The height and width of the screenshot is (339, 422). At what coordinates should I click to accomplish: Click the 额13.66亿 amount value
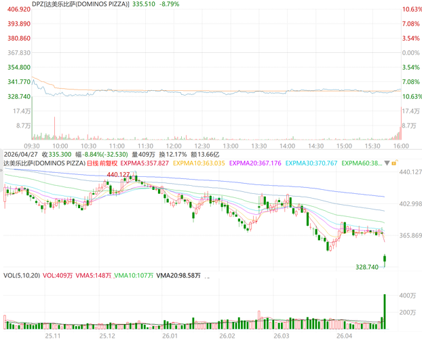(205, 155)
